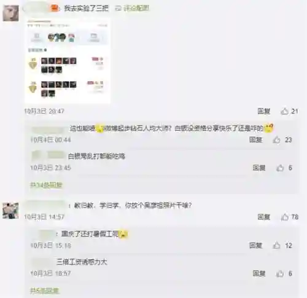Like the comment with 78 likes
The height and width of the screenshot is (298, 307).
285,217
